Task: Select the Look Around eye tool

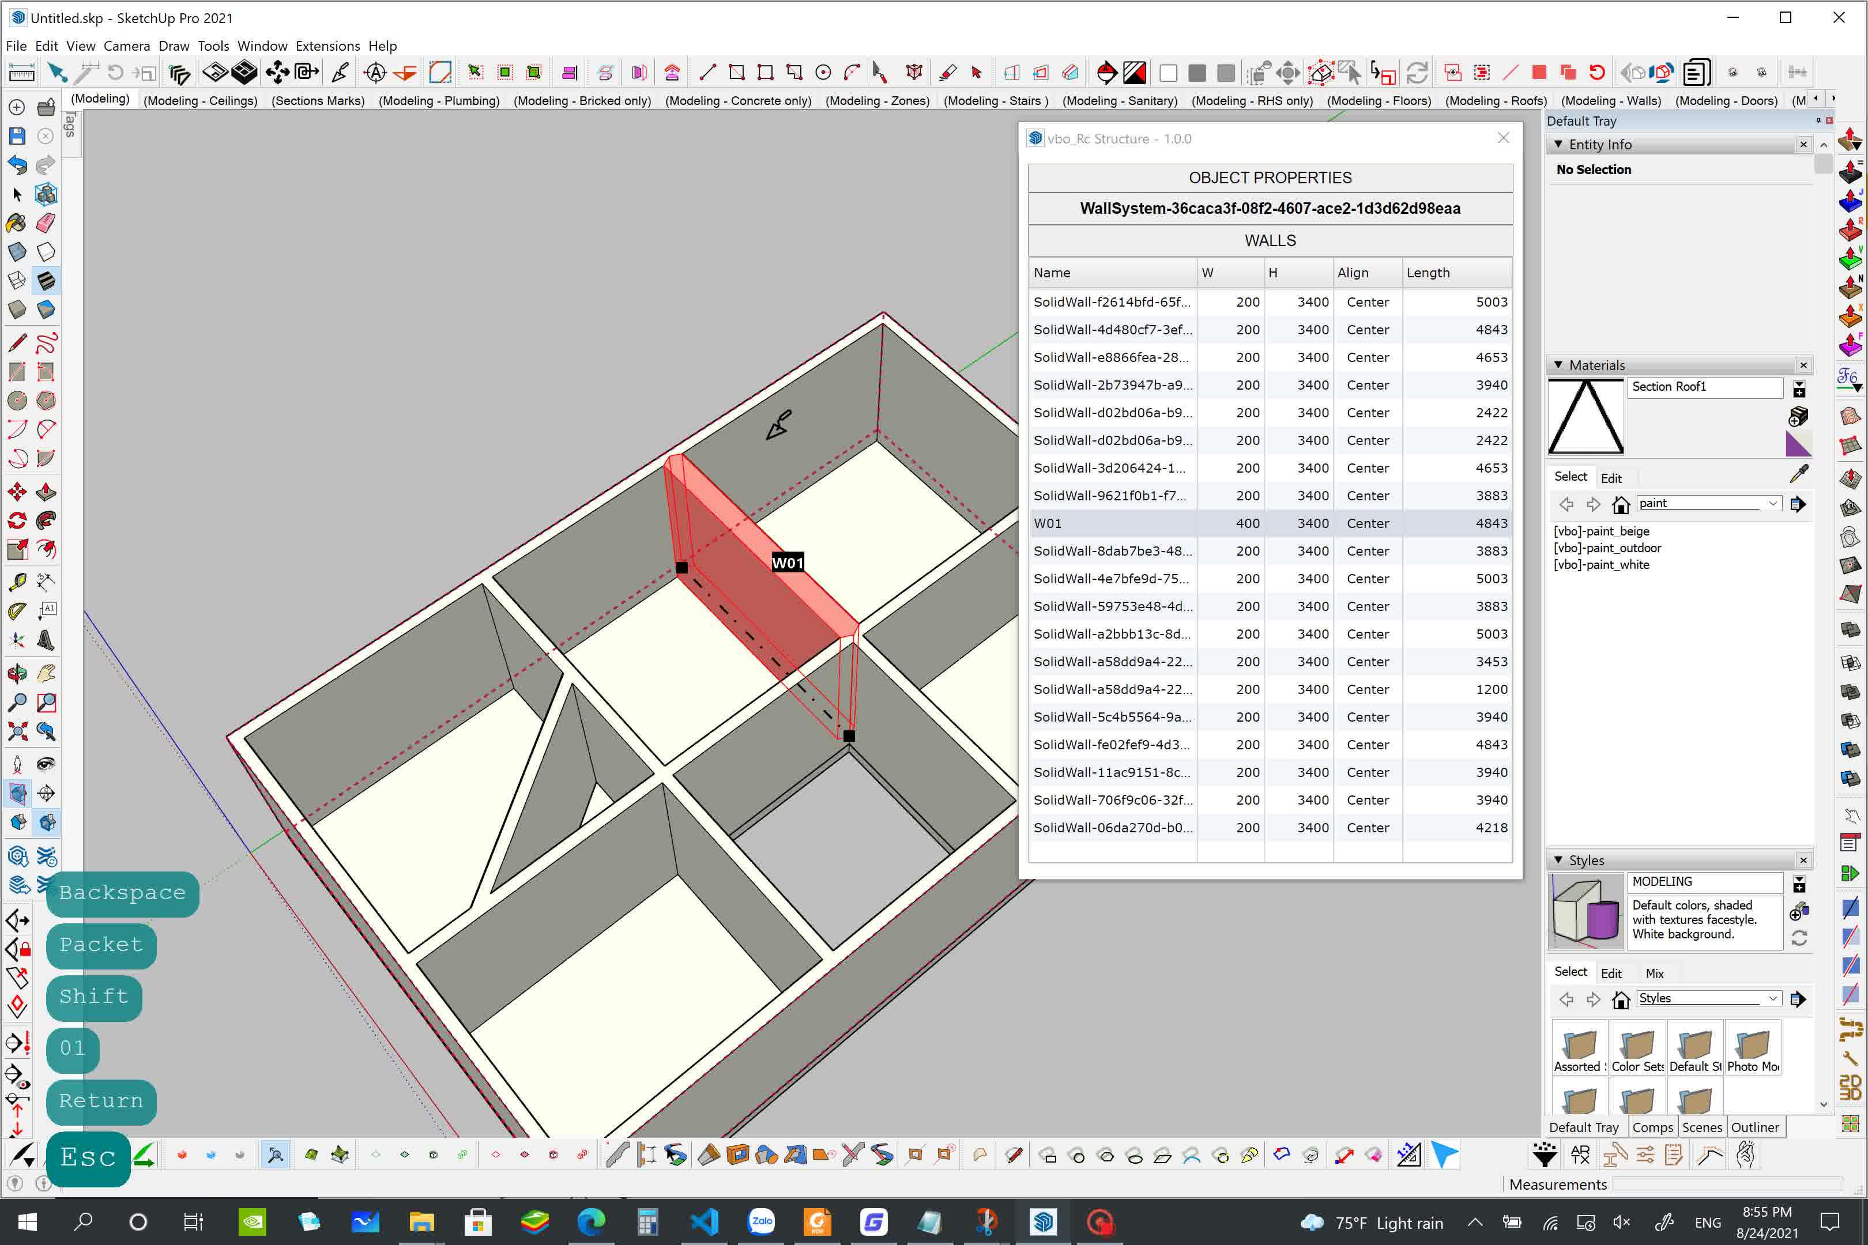Action: (x=46, y=765)
